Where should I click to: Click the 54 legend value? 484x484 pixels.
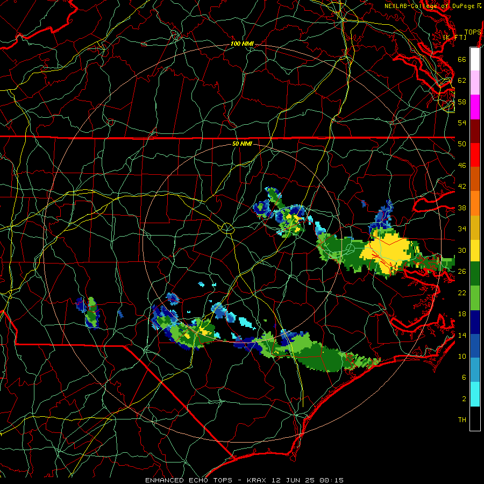(462, 123)
